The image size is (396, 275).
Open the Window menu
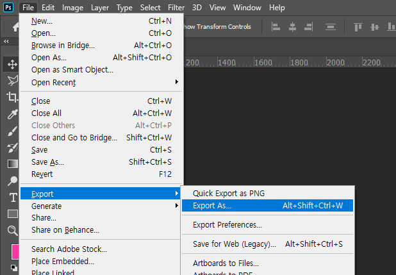247,8
